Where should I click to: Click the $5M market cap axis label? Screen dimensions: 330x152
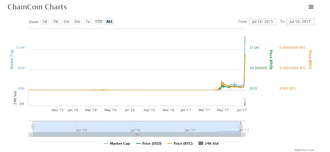pos(21,68)
